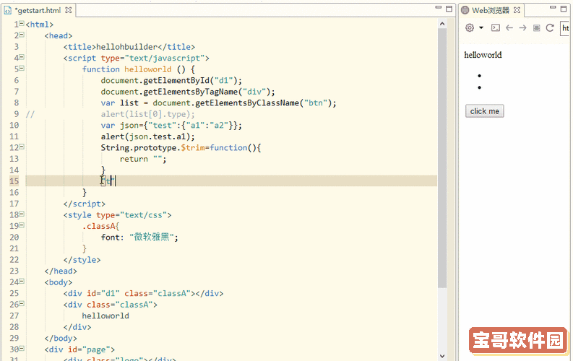The image size is (573, 361).
Task: Collapse helloworld function on line 5
Action: (x=22, y=69)
